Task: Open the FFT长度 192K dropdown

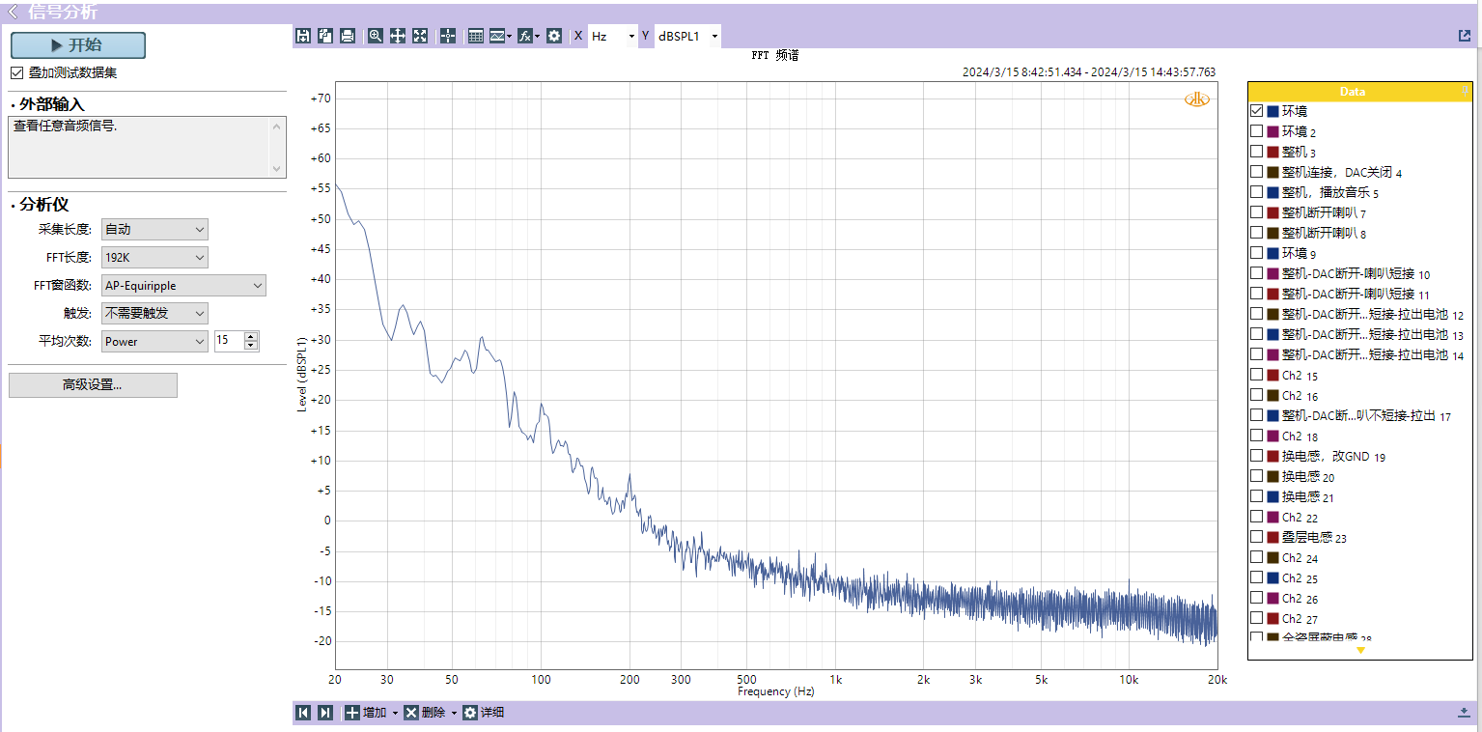Action: [154, 258]
